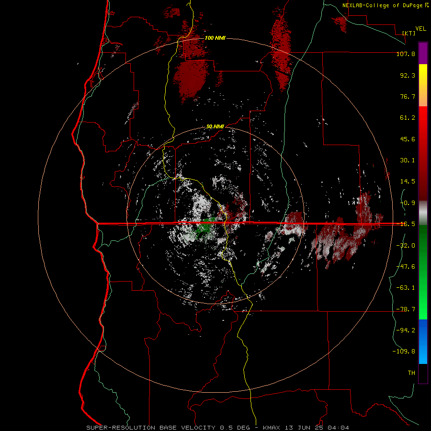The height and width of the screenshot is (431, 431).
Task: Click the 61.2 velocity scale value
Action: coord(408,118)
